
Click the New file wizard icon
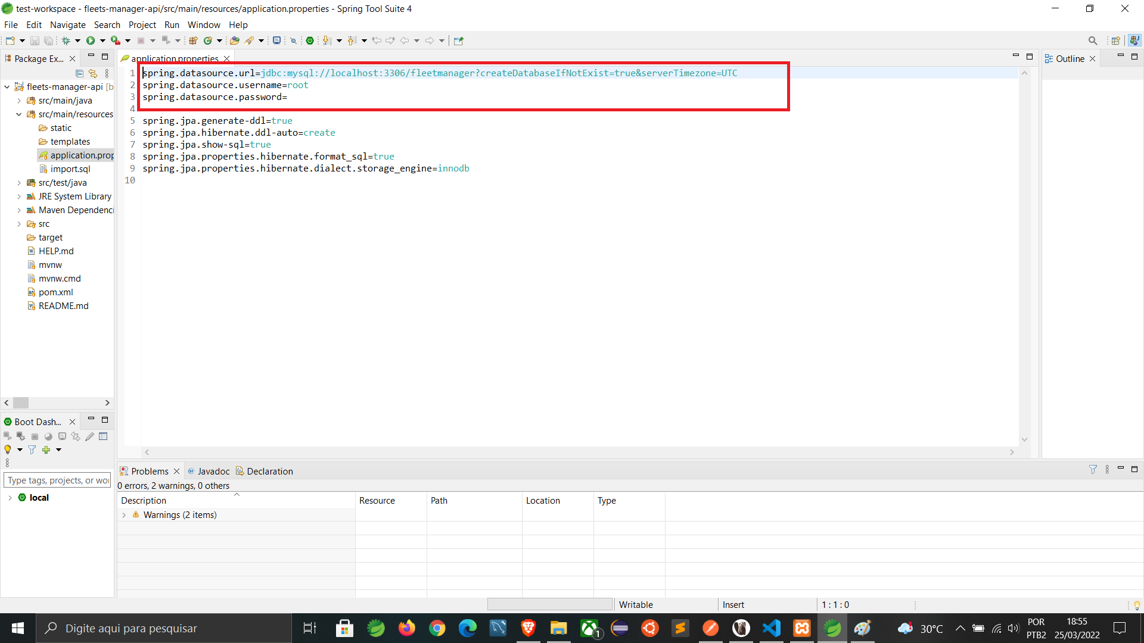(10, 40)
